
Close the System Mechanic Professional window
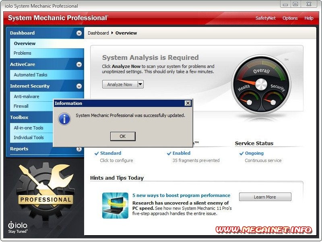click(x=309, y=4)
